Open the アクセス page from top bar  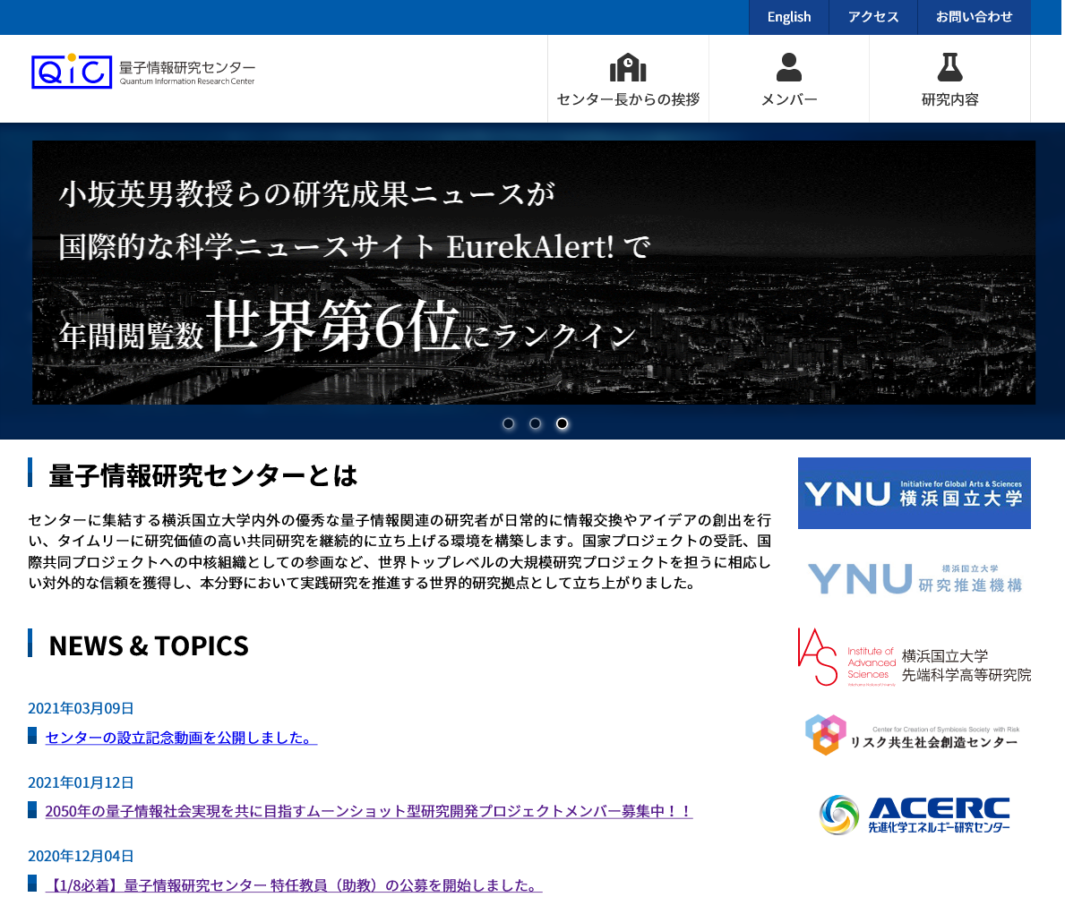pyautogui.click(x=873, y=17)
